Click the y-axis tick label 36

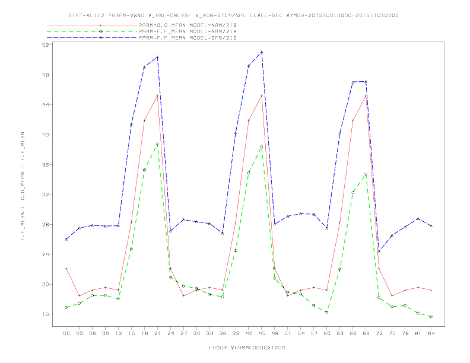point(45,165)
